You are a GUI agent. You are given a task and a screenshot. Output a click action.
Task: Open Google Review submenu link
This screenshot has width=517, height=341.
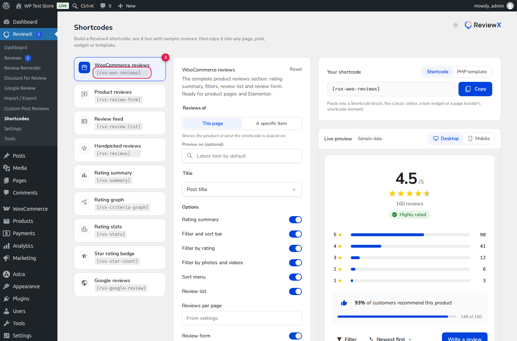[20, 88]
